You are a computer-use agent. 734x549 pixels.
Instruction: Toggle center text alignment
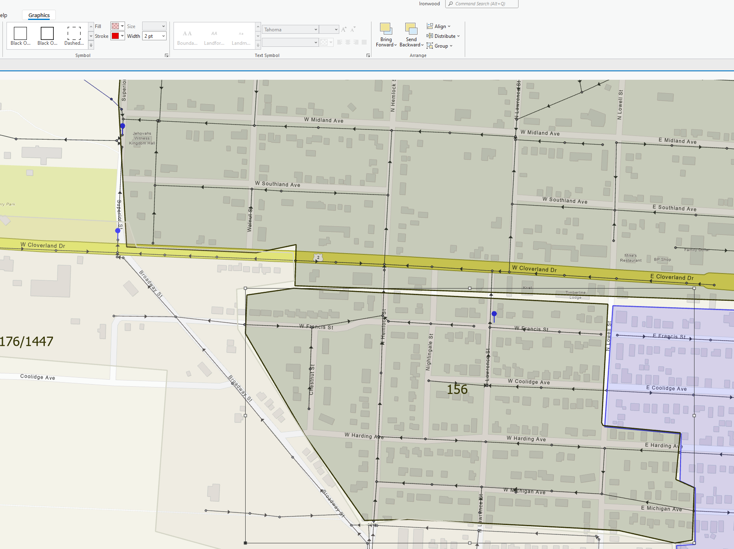(347, 42)
